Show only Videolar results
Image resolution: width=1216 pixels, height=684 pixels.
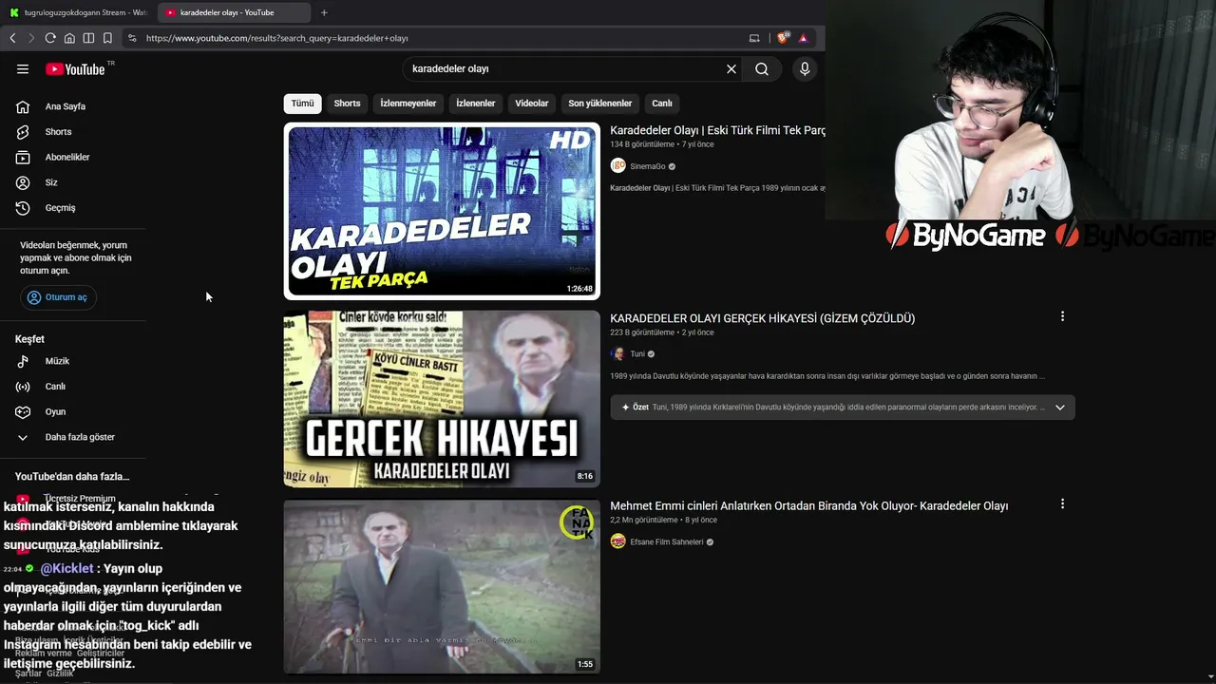point(532,104)
